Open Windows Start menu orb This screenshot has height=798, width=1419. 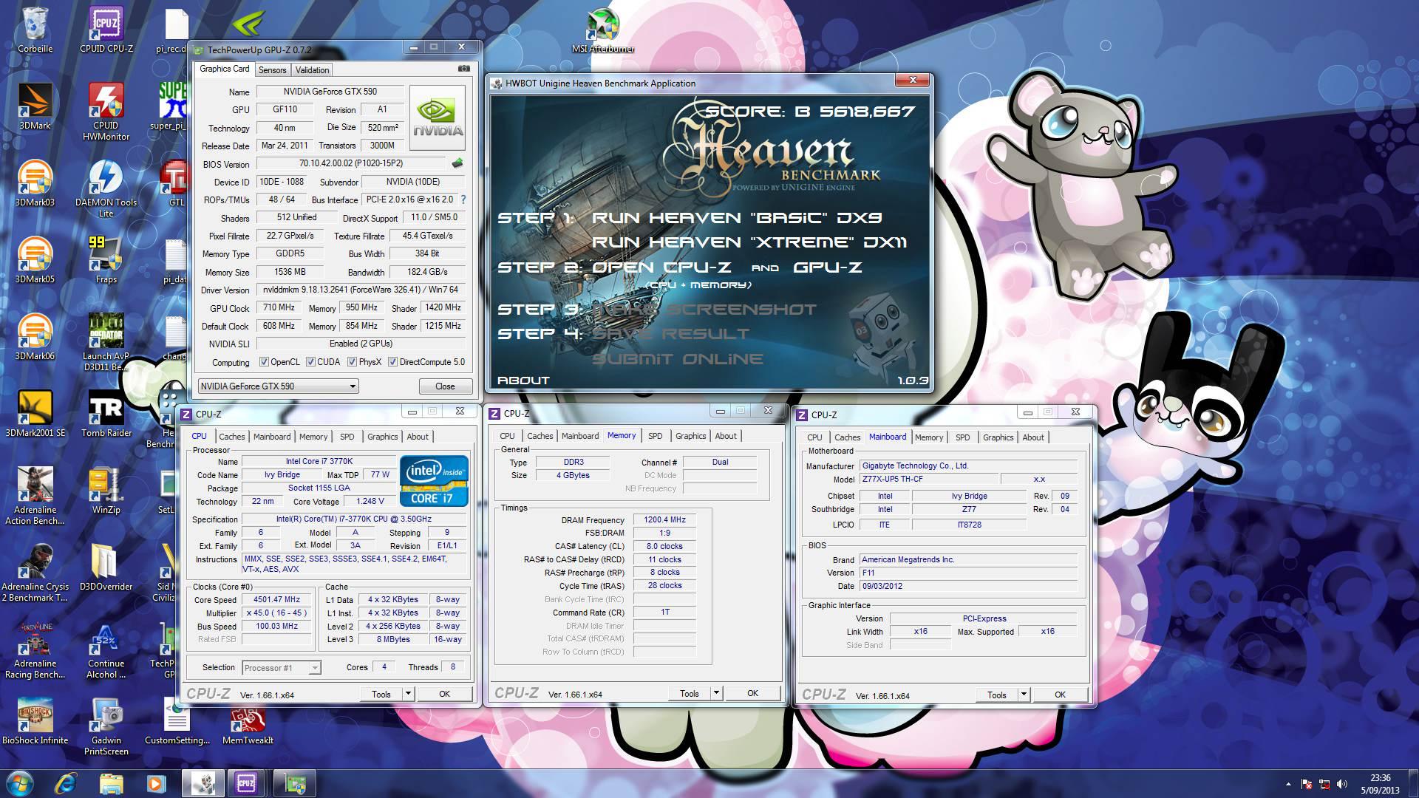pos(20,782)
